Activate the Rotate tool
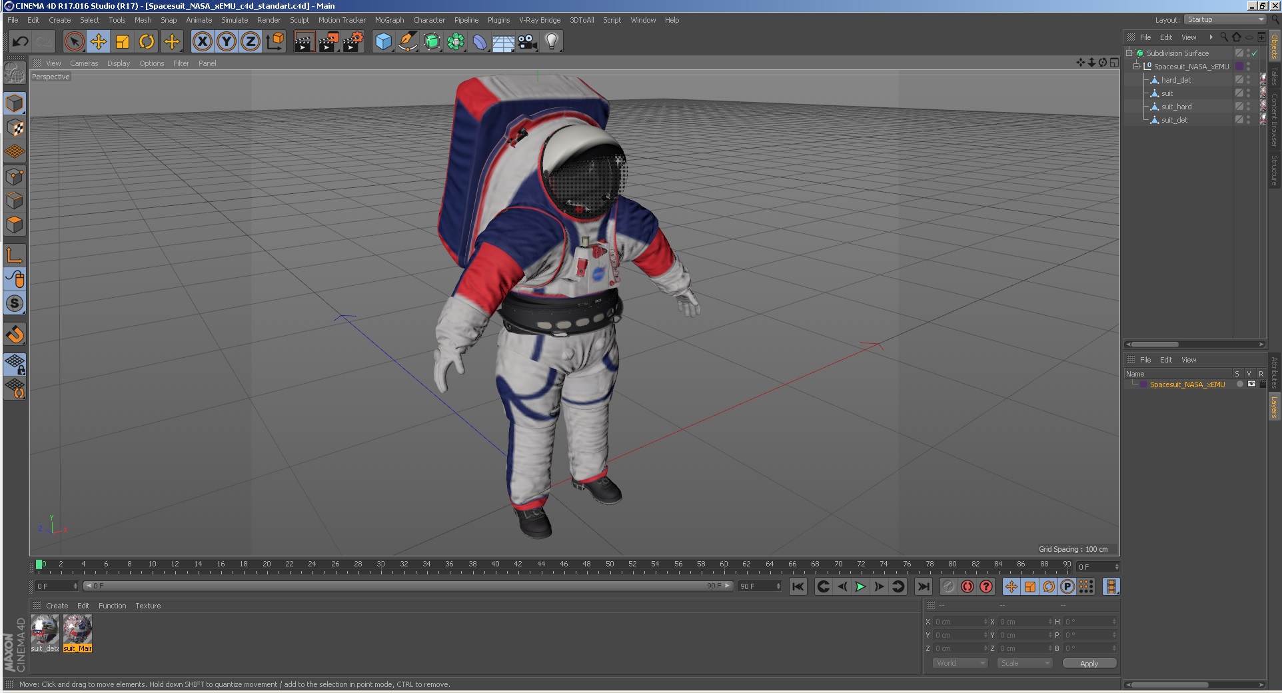Image resolution: width=1282 pixels, height=693 pixels. pos(147,42)
